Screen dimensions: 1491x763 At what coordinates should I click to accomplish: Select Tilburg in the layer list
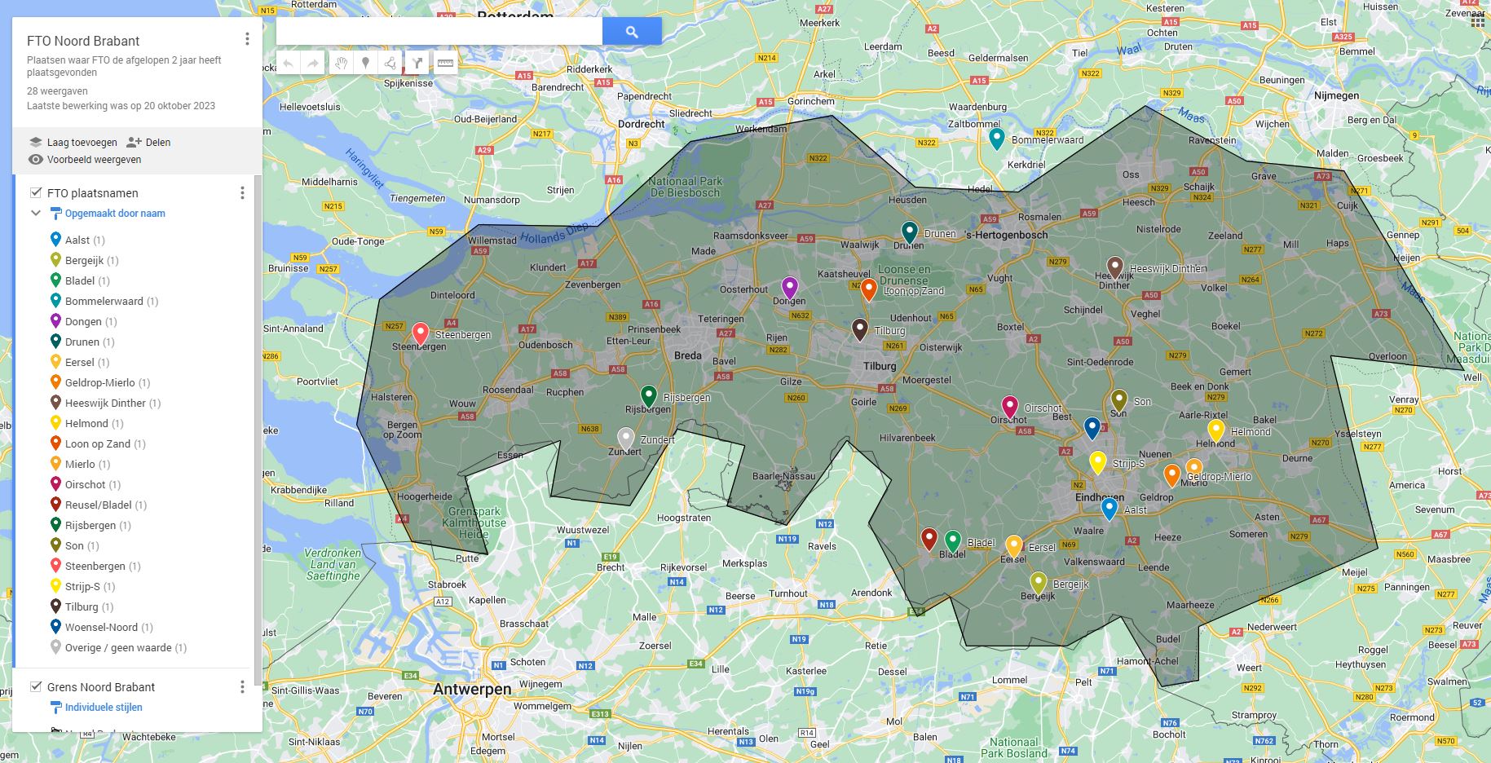coord(82,606)
